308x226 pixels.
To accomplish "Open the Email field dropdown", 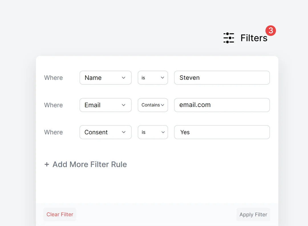I will (105, 105).
